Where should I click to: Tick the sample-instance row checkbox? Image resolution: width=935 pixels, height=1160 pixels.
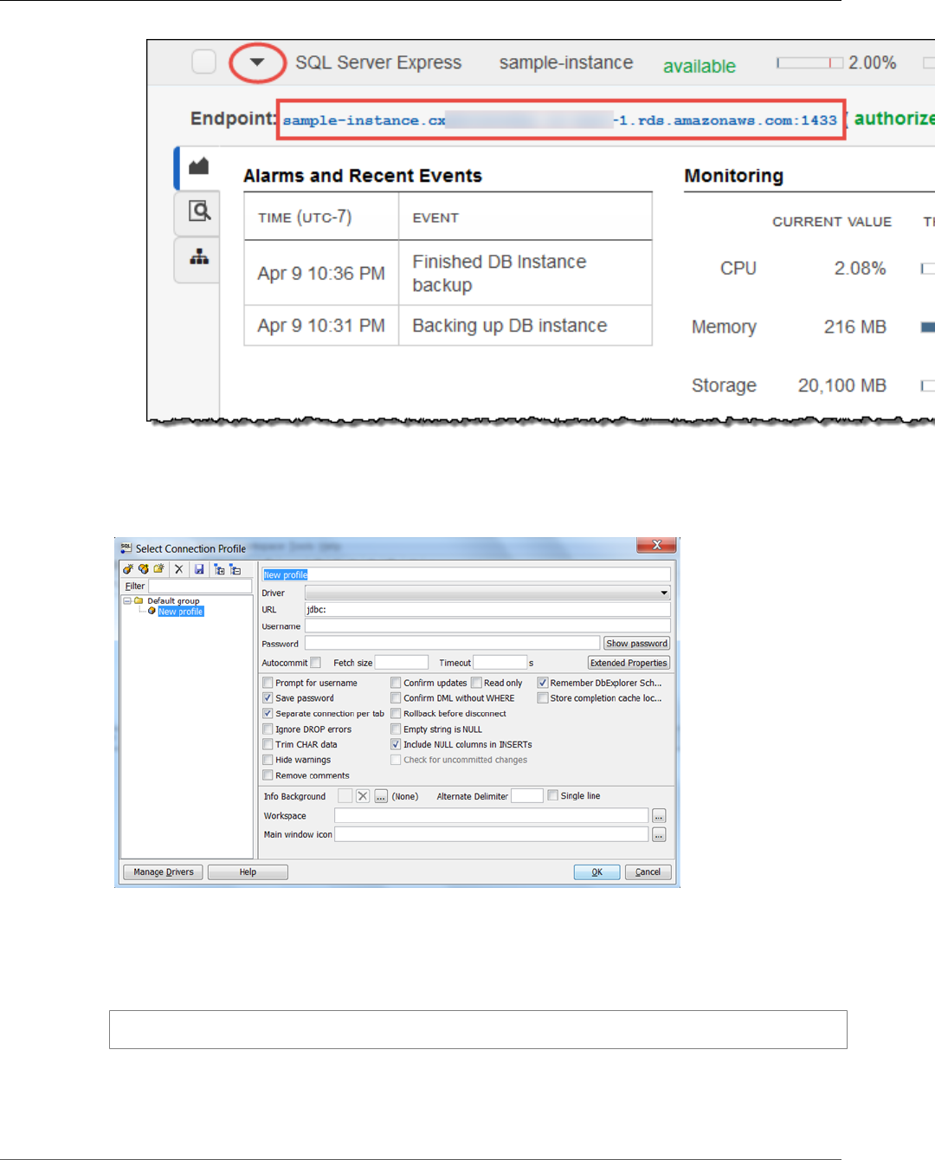click(203, 62)
